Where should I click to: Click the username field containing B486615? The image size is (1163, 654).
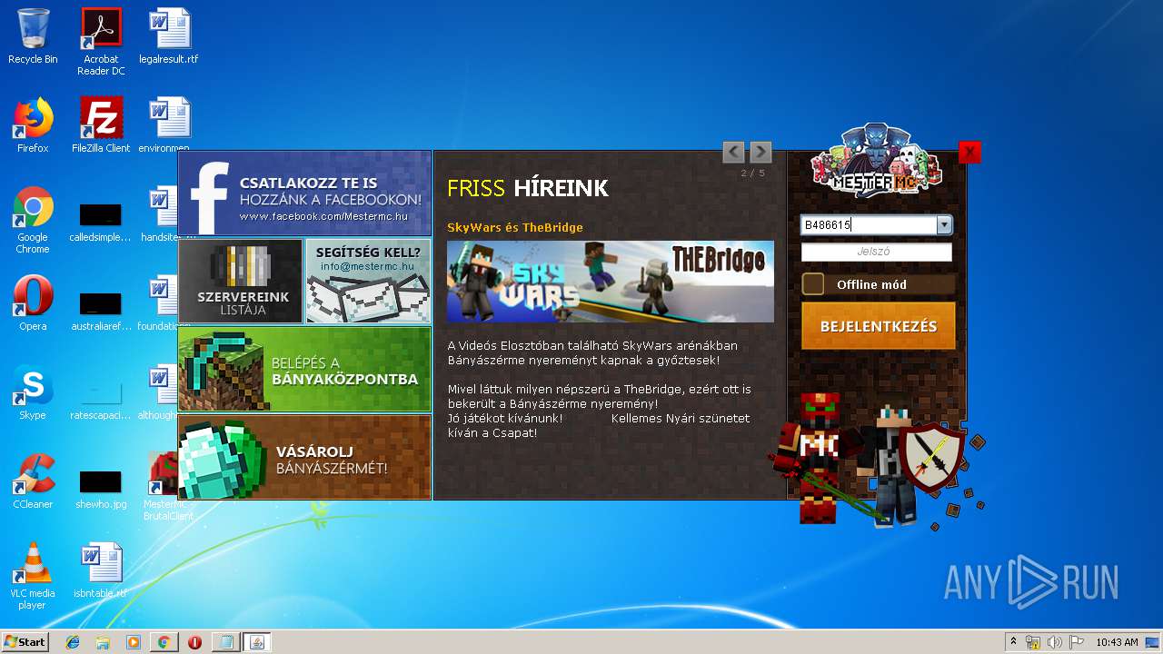pyautogui.click(x=869, y=225)
